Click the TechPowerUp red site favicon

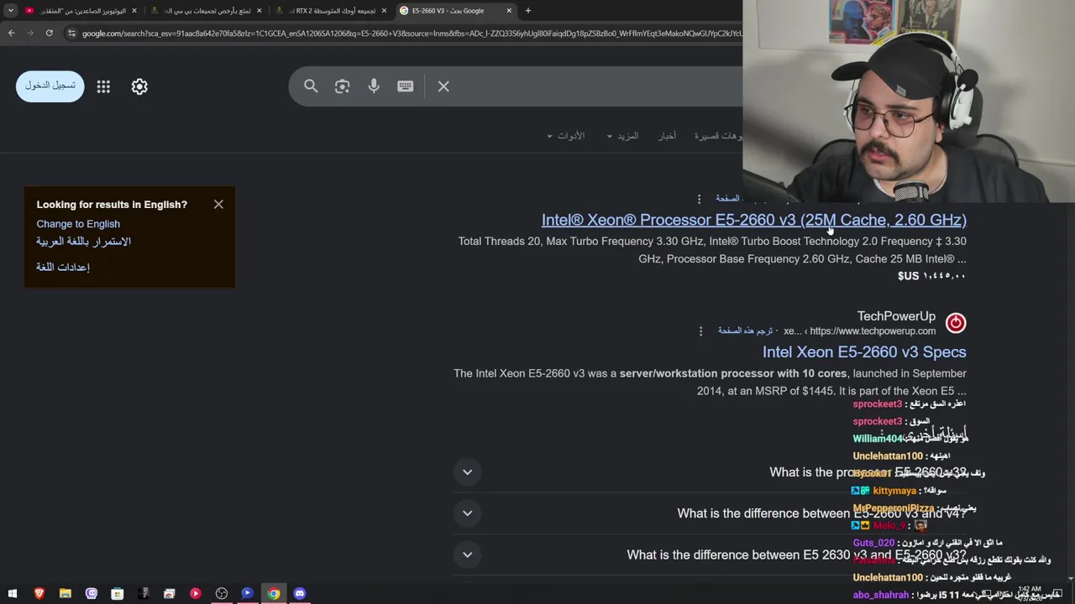(956, 323)
